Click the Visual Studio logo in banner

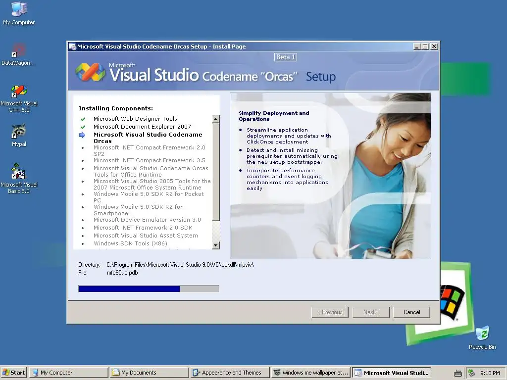tap(90, 72)
